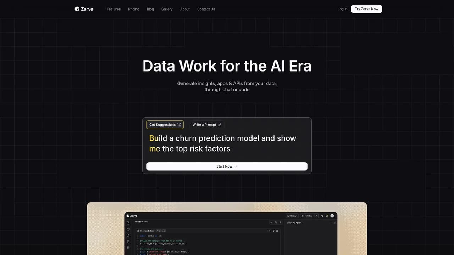Click the Zerve logo in the navigation bar

pyautogui.click(x=84, y=9)
